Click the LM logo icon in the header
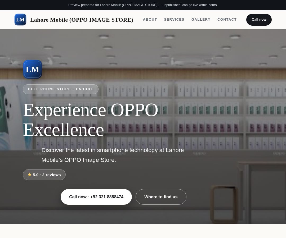Image resolution: width=286 pixels, height=238 pixels. click(20, 20)
